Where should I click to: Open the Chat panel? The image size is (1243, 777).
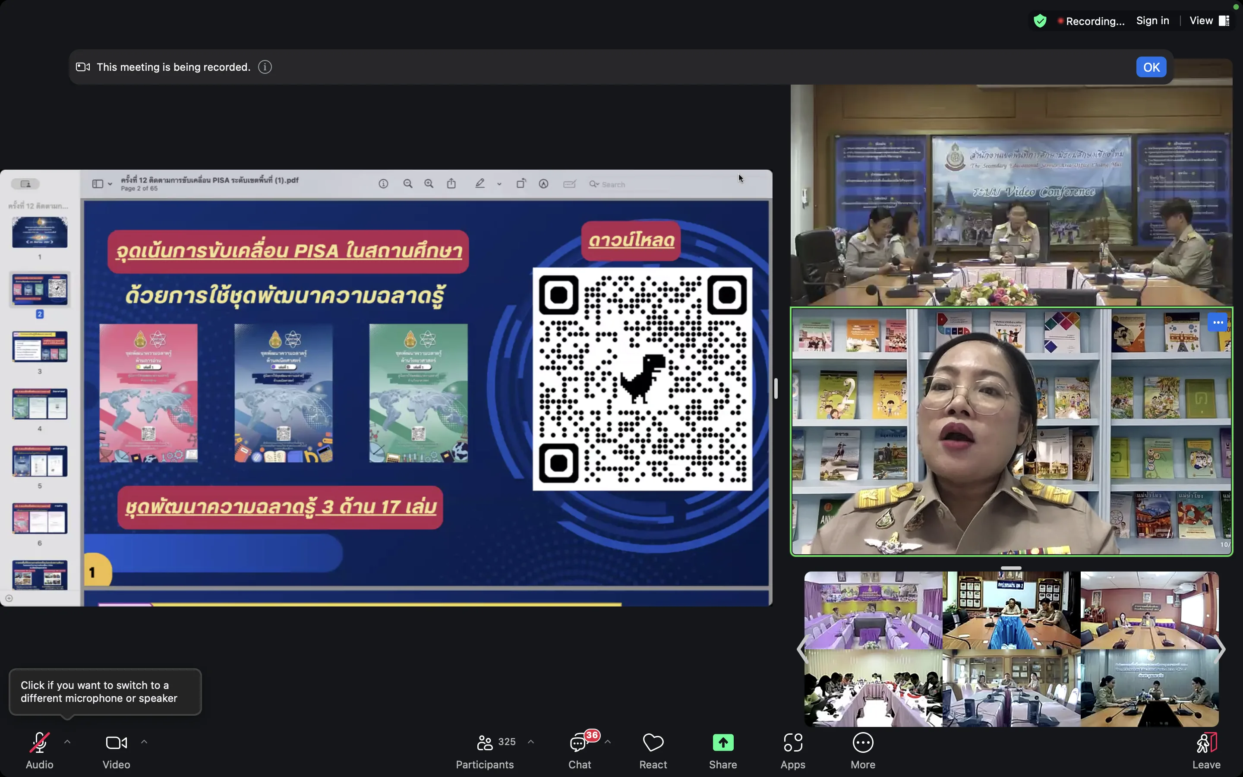pyautogui.click(x=580, y=750)
